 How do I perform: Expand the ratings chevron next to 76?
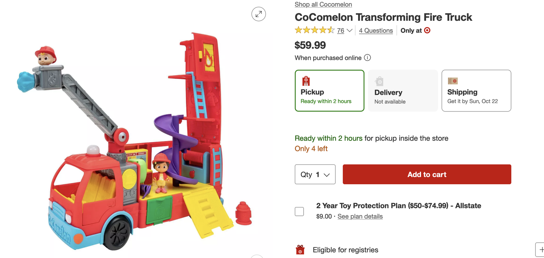click(350, 31)
